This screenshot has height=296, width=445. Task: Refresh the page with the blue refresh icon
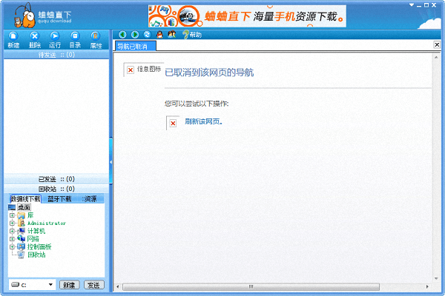[x=147, y=35]
